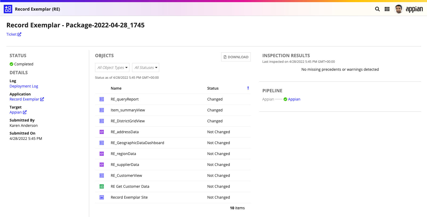This screenshot has height=217, width=427.
Task: Click the RE Get Customer Data name
Action: click(x=130, y=186)
